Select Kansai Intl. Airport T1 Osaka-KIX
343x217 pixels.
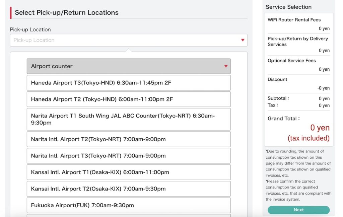point(128,172)
